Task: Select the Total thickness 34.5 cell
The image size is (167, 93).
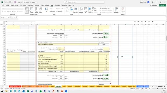Action: tap(106, 75)
